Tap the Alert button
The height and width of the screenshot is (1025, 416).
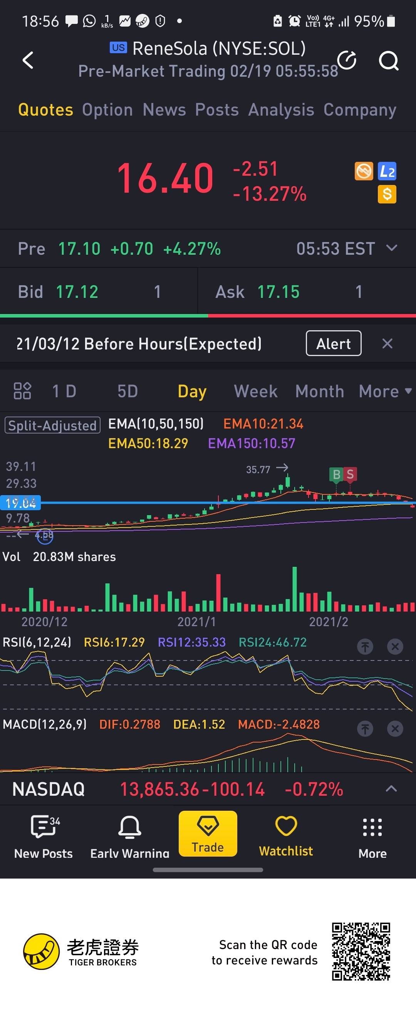point(333,343)
